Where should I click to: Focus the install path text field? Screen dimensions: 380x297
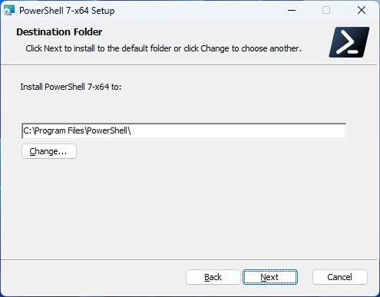[x=184, y=131]
